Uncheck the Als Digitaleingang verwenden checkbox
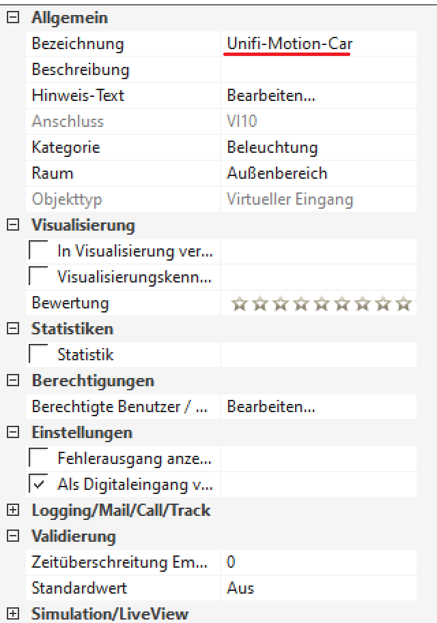This screenshot has height=623, width=437. [38, 484]
